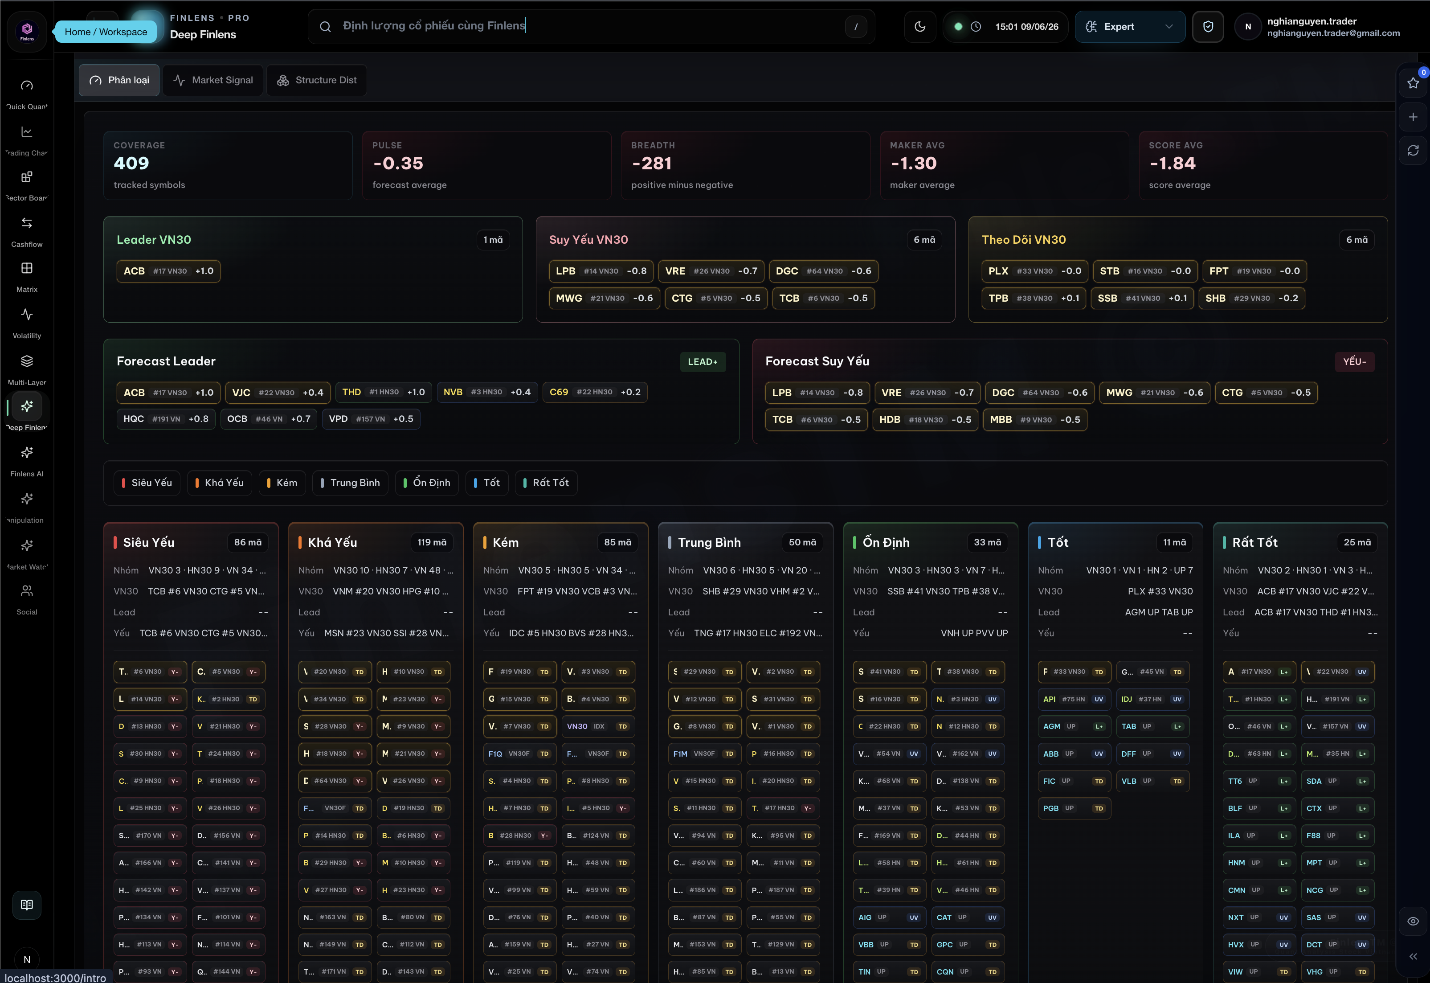Click the refresh icon on right rail
This screenshot has height=983, width=1430.
pos(1413,150)
